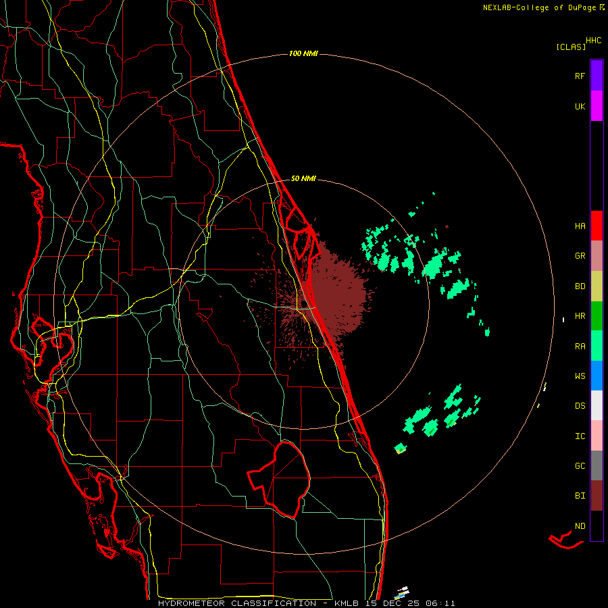Click the ND black legend color swatch
The width and height of the screenshot is (608, 608).
(597, 526)
